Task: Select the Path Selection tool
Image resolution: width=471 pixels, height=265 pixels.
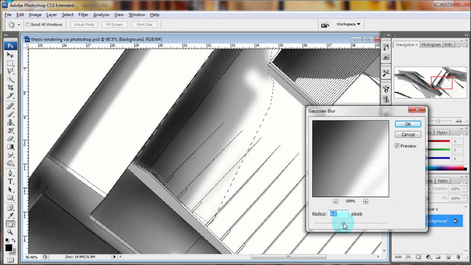Action: [x=10, y=190]
